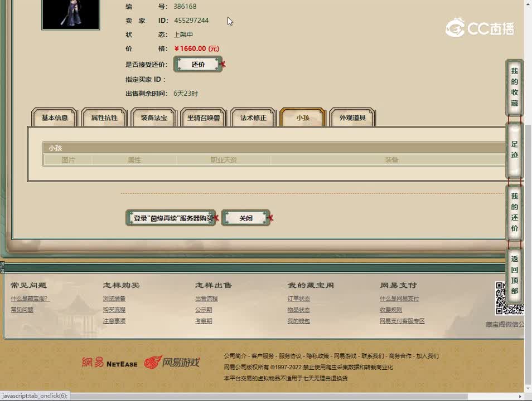Click the 网易游戏 footer text link

345,356
